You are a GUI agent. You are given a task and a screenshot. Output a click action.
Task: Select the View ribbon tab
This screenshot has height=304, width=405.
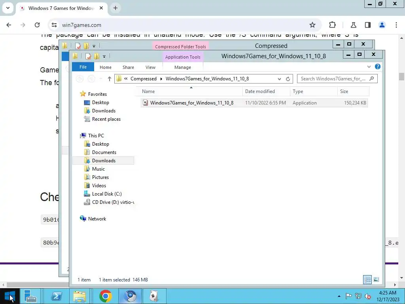[150, 67]
